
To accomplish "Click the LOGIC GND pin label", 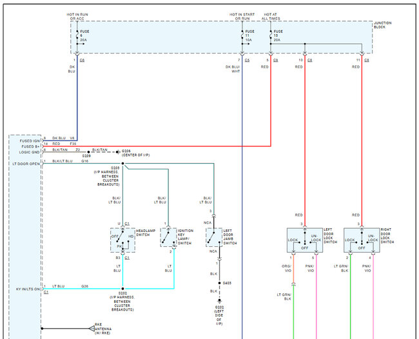I will (29, 152).
